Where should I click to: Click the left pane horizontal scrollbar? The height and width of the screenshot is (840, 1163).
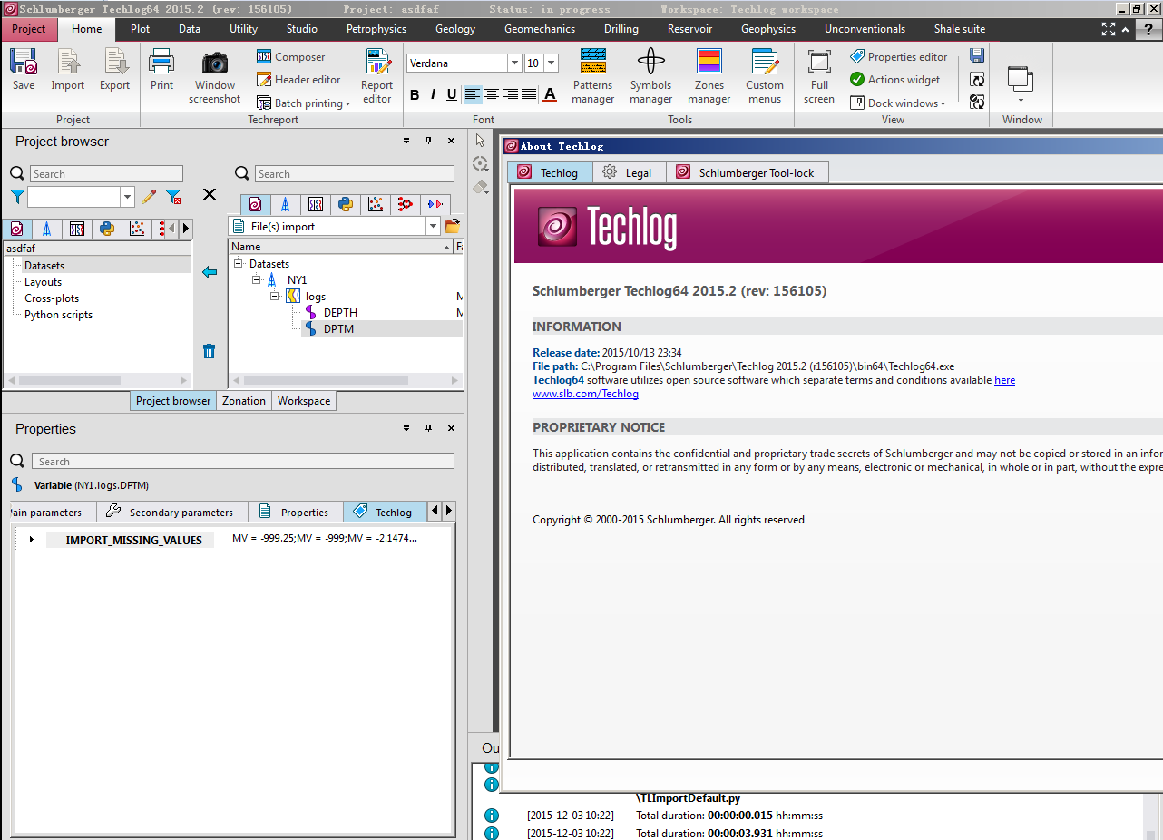[96, 381]
